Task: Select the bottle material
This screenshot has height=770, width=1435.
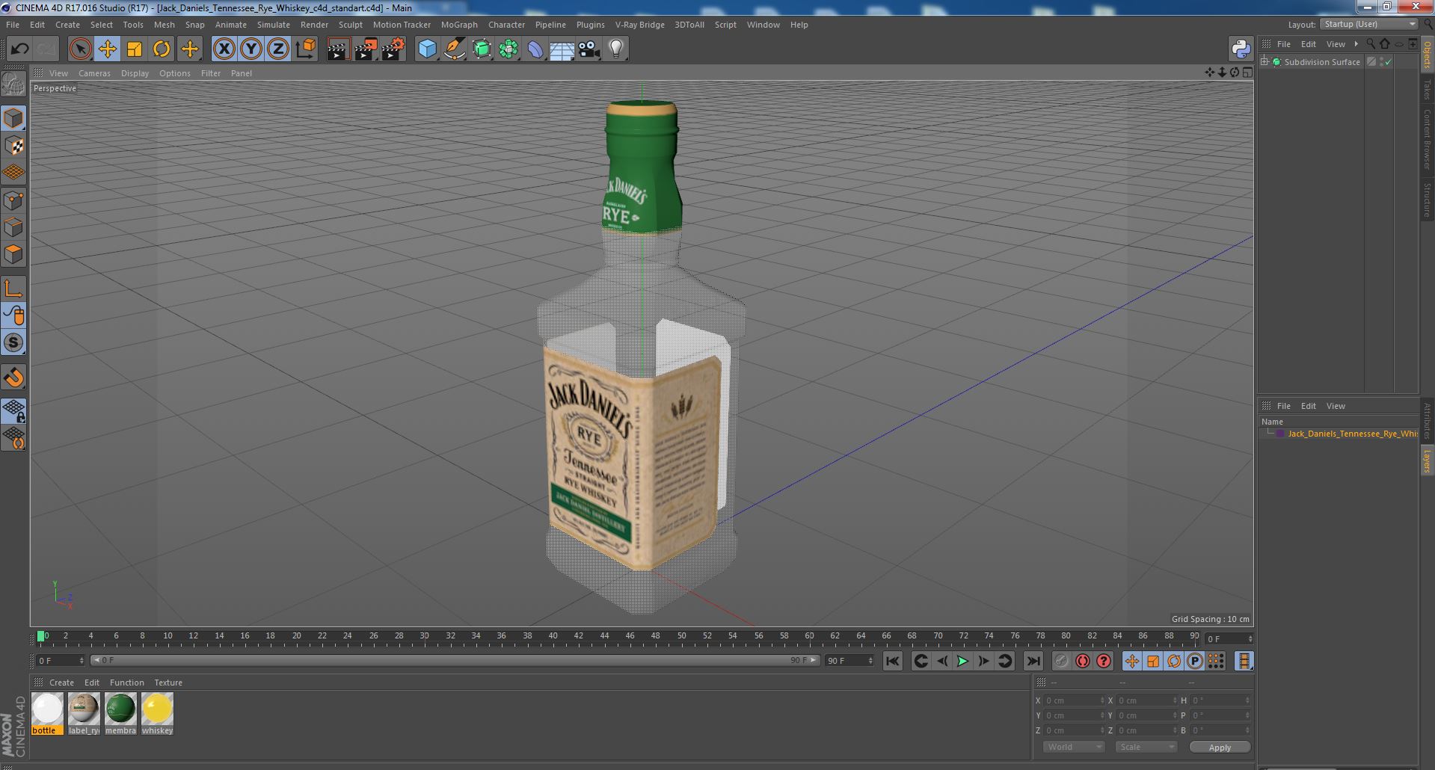Action: point(47,713)
